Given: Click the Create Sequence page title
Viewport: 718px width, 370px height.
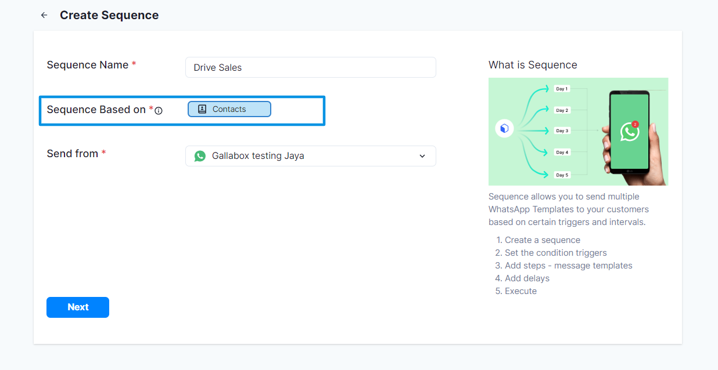Looking at the screenshot, I should [109, 16].
